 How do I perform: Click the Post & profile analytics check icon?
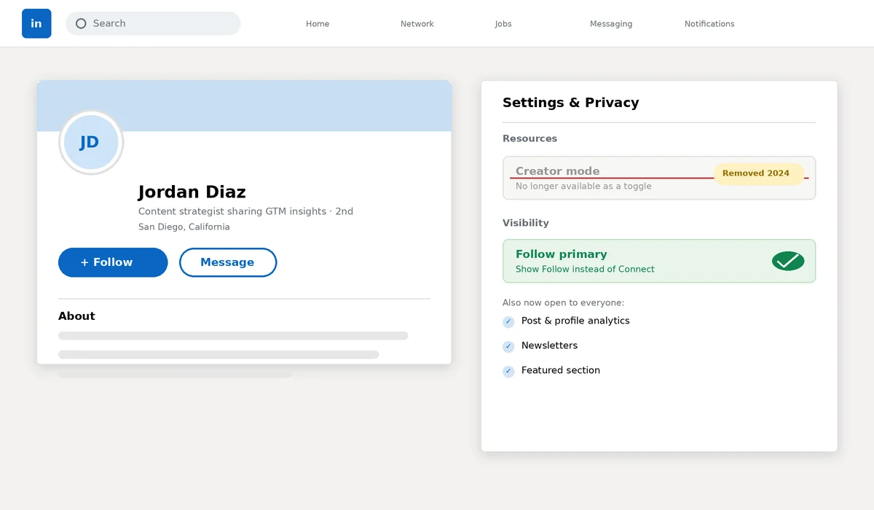(508, 322)
